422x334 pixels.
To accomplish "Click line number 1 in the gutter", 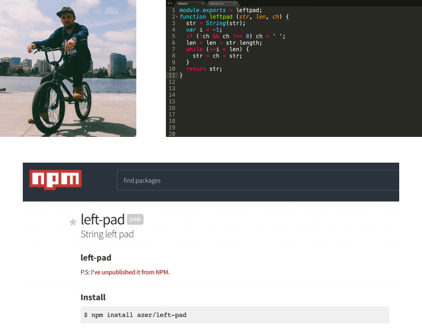I will pyautogui.click(x=173, y=10).
